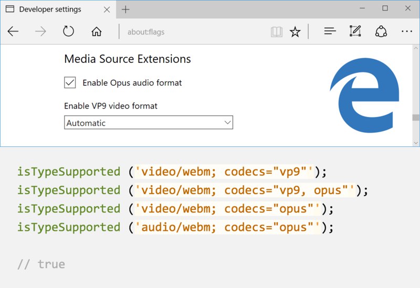Click the VP9 dropdown chevron arrow

point(227,123)
